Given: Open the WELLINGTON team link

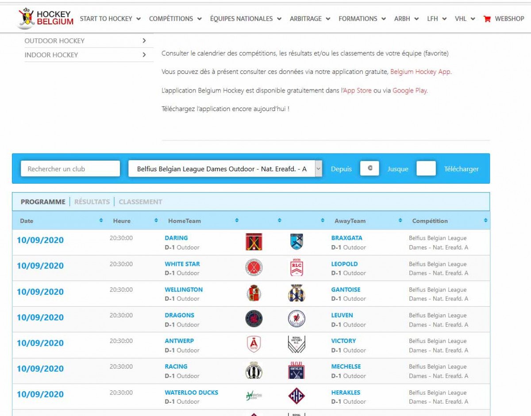Looking at the screenshot, I should click(x=184, y=289).
